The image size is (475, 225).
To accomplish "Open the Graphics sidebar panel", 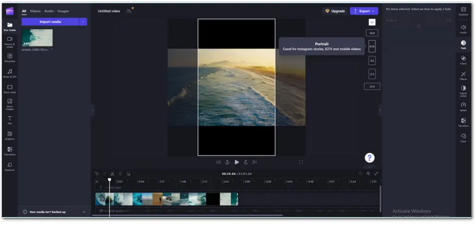I will click(9, 135).
